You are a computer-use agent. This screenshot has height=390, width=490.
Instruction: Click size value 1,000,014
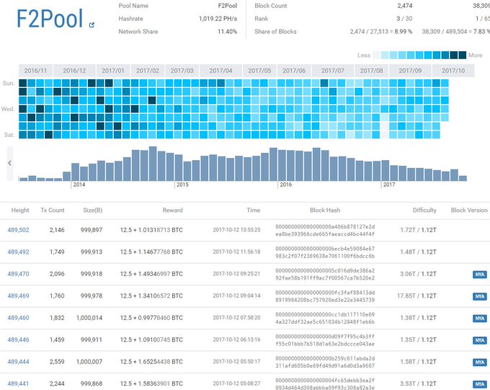tap(89, 318)
